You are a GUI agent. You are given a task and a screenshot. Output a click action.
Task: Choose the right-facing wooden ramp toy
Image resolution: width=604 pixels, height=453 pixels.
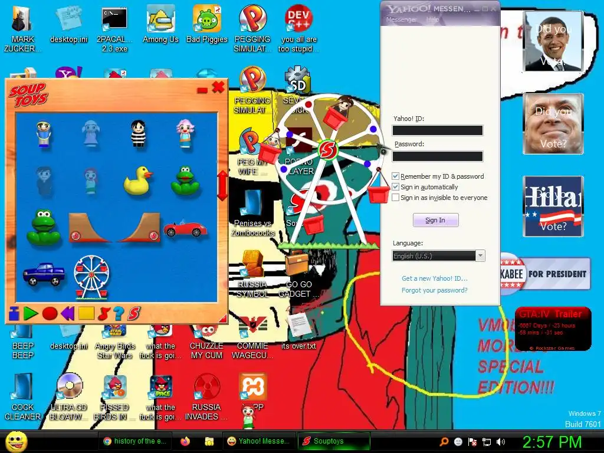[139, 228]
